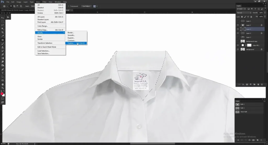Open the pattern picker dropdown arrow

pos(97,6)
